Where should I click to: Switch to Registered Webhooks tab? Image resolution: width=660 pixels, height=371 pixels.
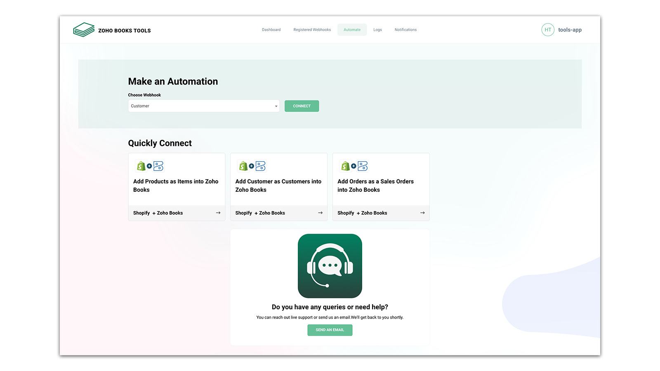tap(312, 30)
